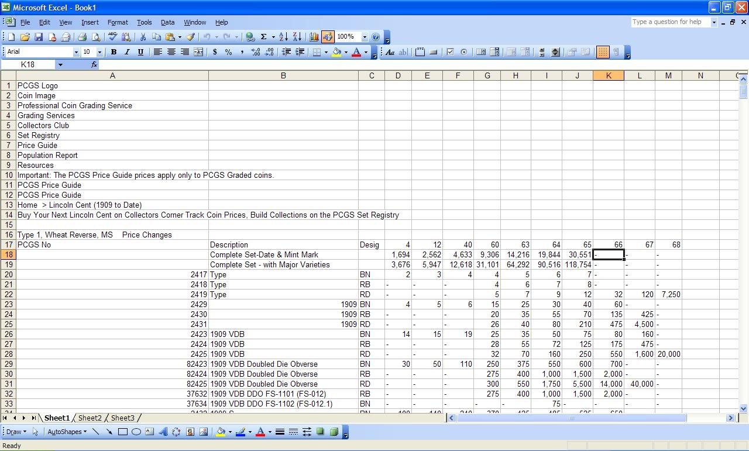Toggle Bold formatting

click(x=114, y=52)
